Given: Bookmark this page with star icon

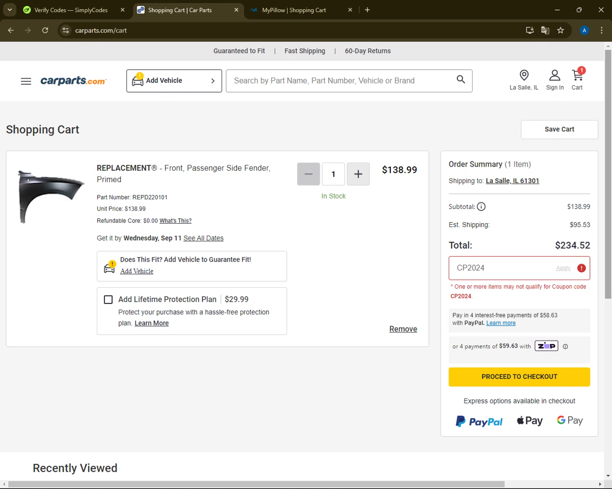Looking at the screenshot, I should (x=561, y=30).
